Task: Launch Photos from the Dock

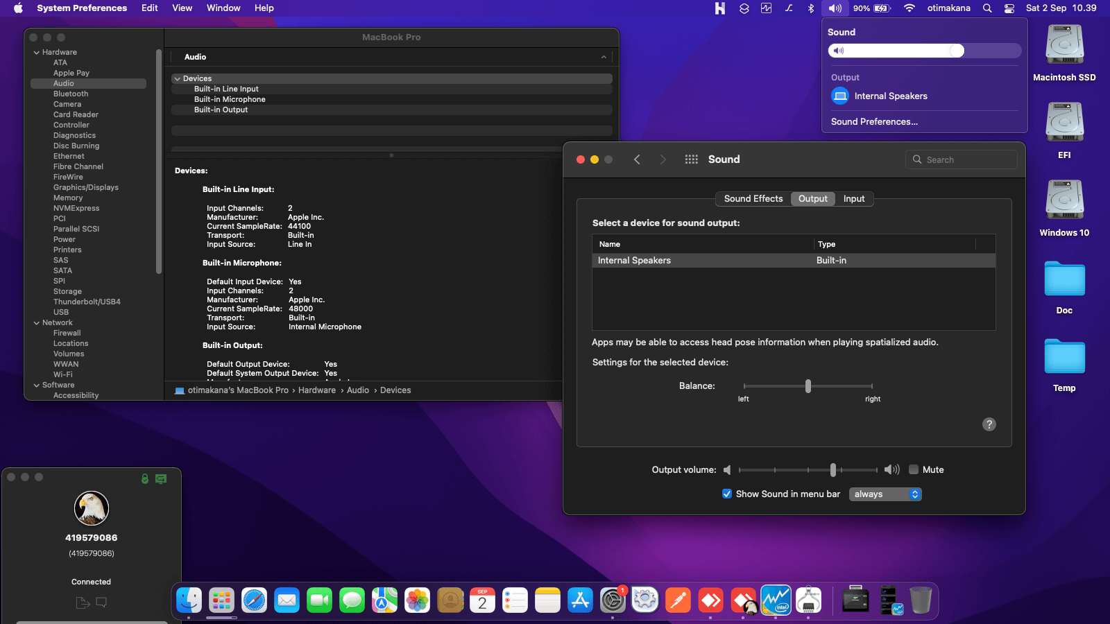Action: 417,600
